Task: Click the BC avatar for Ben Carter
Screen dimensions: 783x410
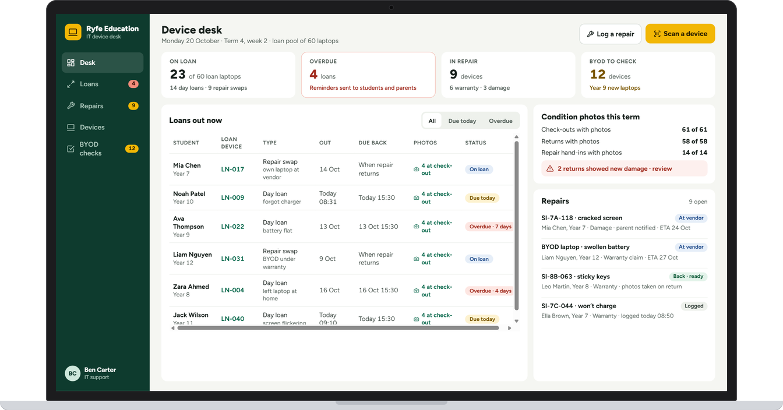Action: tap(72, 373)
